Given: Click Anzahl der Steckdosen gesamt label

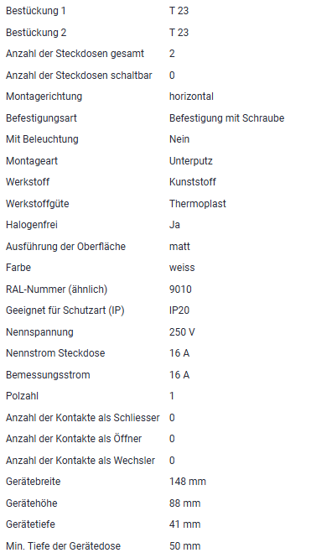Looking at the screenshot, I should coord(75,54).
